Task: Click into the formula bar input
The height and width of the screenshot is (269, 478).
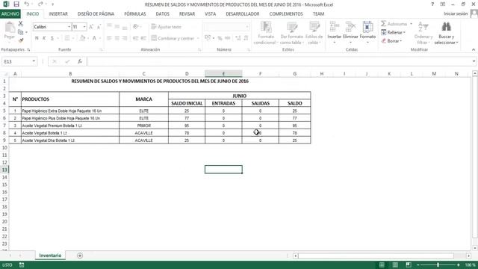Action: [x=279, y=61]
